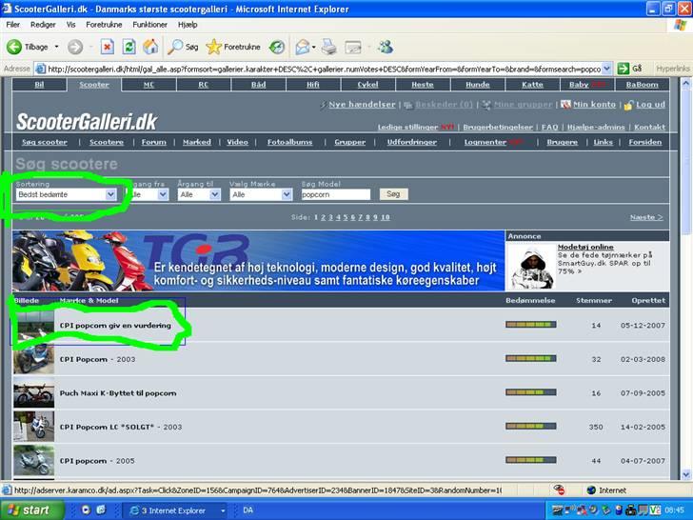Image resolution: width=693 pixels, height=520 pixels.
Task: Open Favorites (Foretrukne) star icon
Action: coord(214,47)
